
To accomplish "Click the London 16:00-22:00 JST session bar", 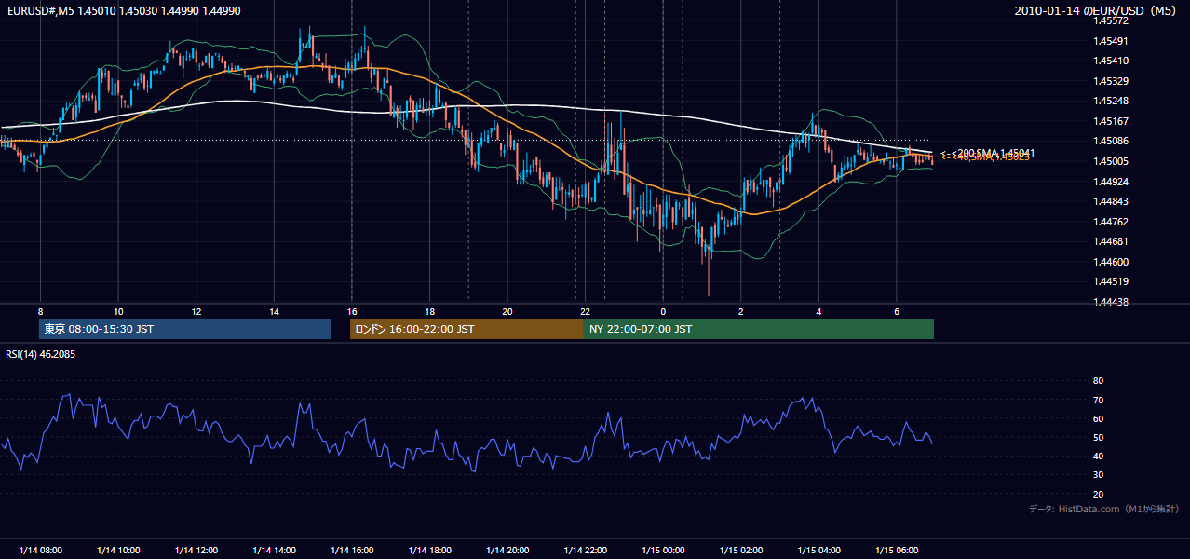I will pos(467,329).
